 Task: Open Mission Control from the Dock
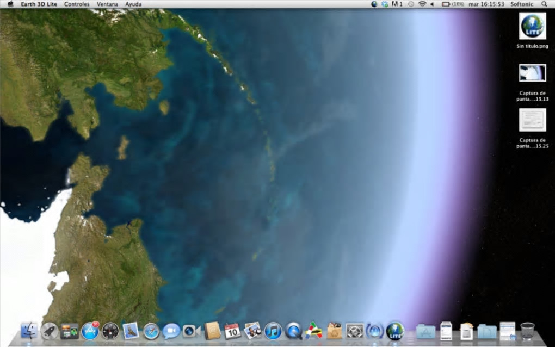click(70, 331)
